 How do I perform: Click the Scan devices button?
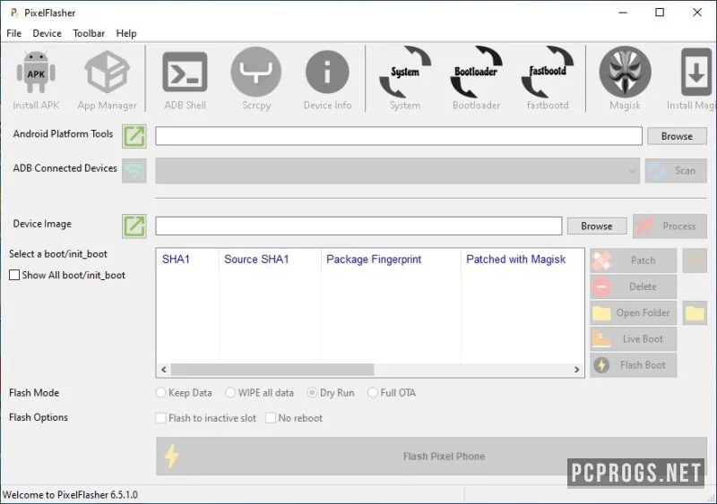pyautogui.click(x=676, y=171)
